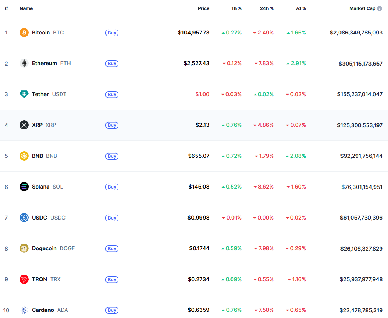The image size is (388, 318).
Task: Click the USDC logo icon
Action: 24,218
